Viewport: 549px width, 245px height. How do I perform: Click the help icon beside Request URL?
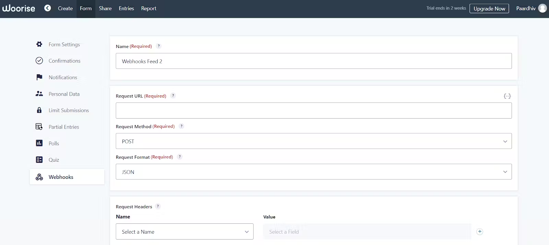173,96
